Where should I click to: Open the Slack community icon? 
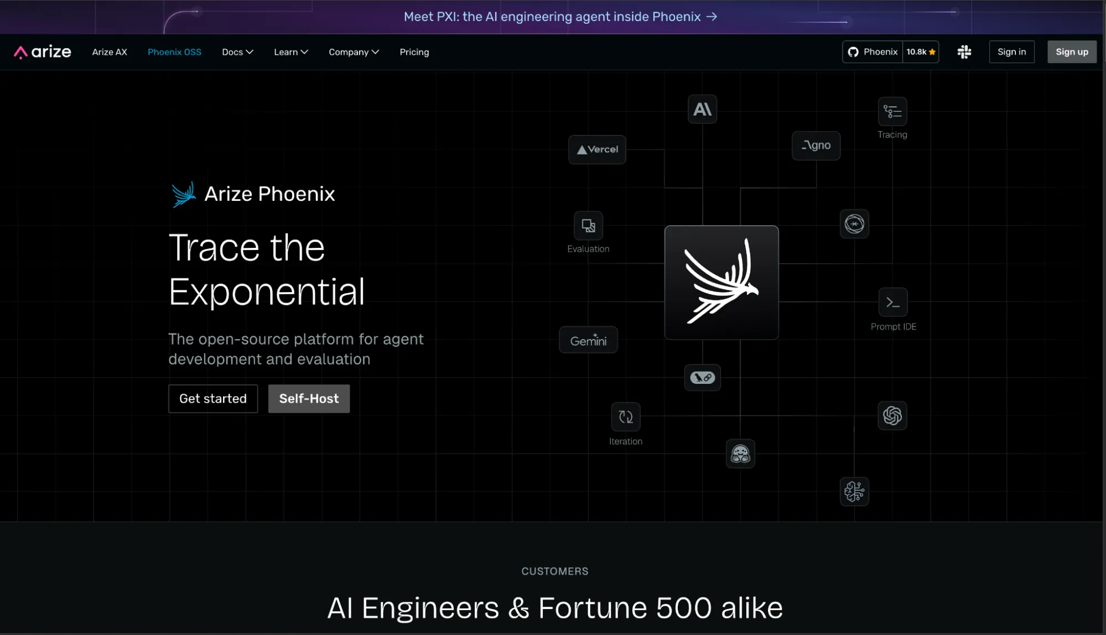[x=964, y=52]
